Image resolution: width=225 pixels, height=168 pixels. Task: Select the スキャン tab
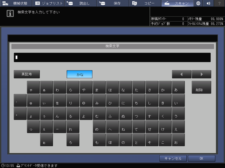point(178,3)
